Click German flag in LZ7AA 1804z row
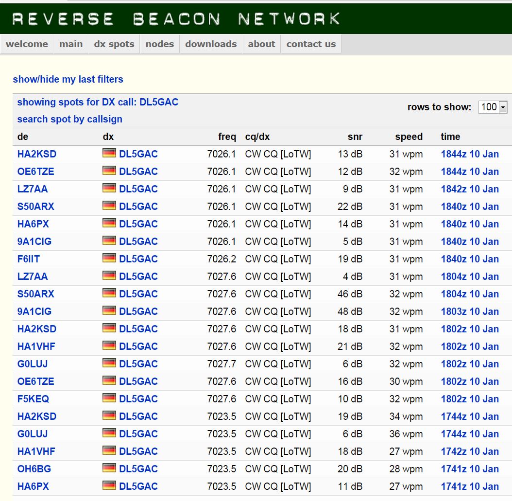The width and height of the screenshot is (512, 501). coord(109,276)
